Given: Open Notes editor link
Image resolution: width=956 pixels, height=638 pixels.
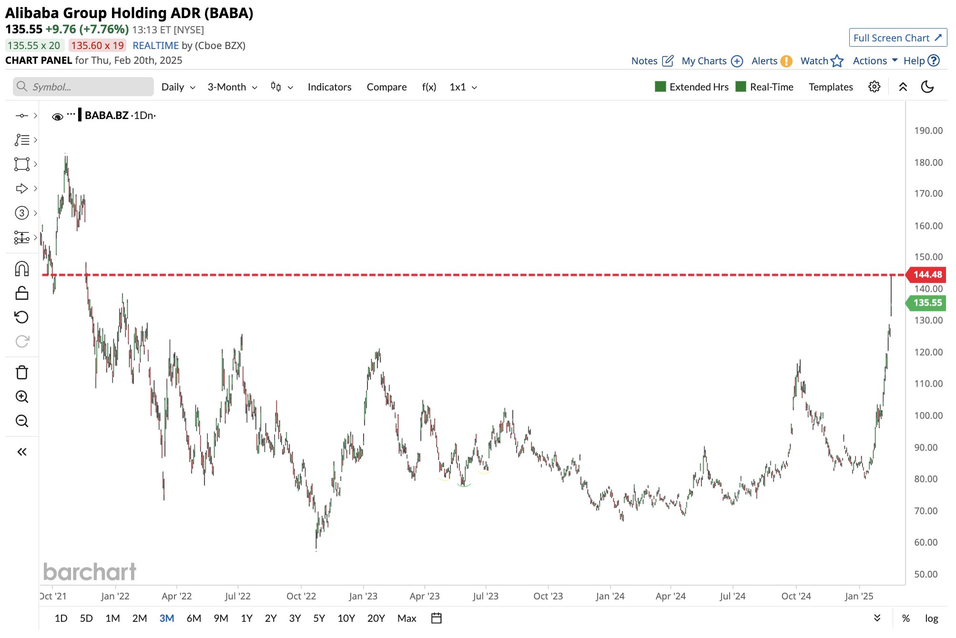Looking at the screenshot, I should [652, 60].
